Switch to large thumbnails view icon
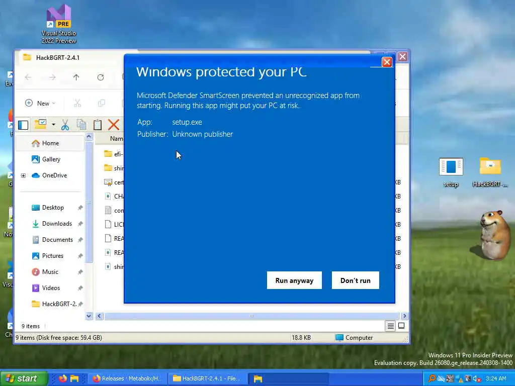This screenshot has width=515, height=386. pos(401,326)
